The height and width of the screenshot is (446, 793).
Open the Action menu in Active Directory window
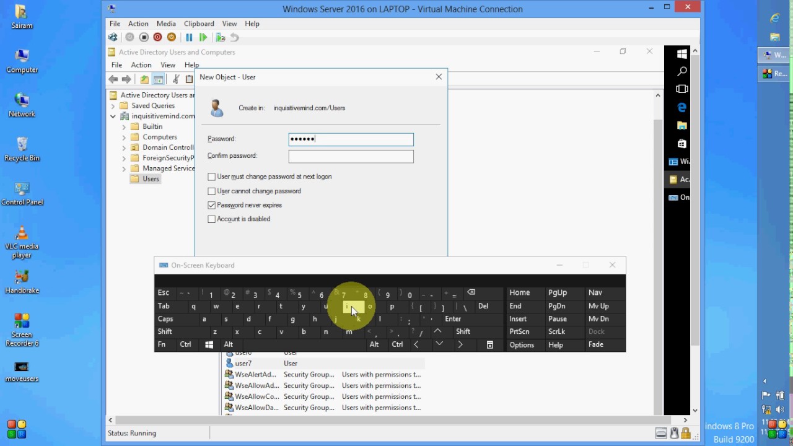tap(141, 65)
